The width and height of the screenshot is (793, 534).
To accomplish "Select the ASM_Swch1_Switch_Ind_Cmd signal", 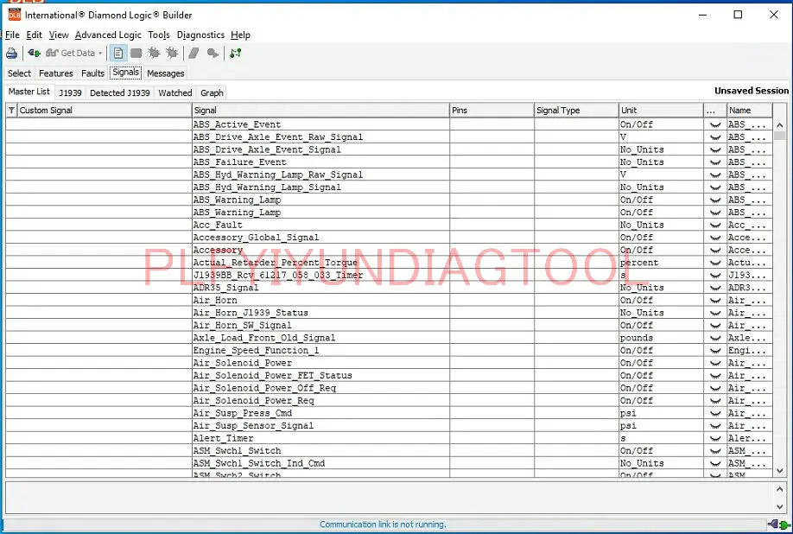I will 259,463.
